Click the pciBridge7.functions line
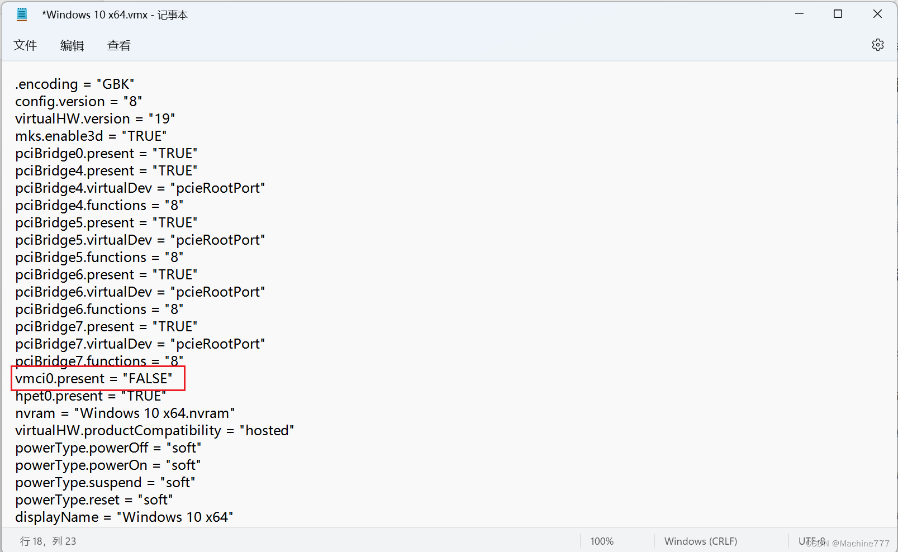Screen dimensions: 898x552 pos(99,360)
